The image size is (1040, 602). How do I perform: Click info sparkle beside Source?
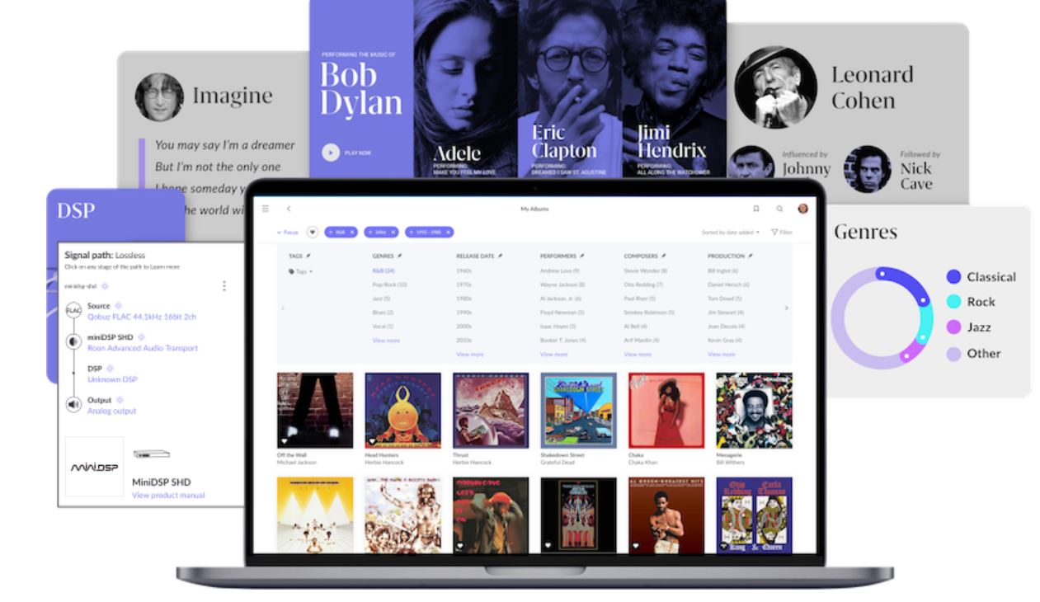pyautogui.click(x=118, y=306)
